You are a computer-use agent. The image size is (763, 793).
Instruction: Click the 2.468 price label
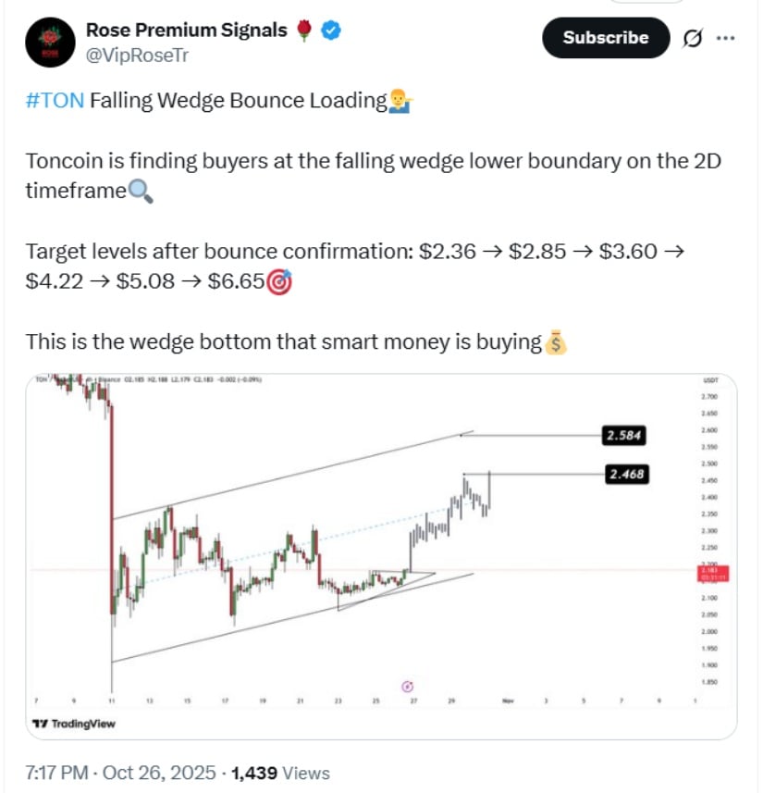pos(624,474)
